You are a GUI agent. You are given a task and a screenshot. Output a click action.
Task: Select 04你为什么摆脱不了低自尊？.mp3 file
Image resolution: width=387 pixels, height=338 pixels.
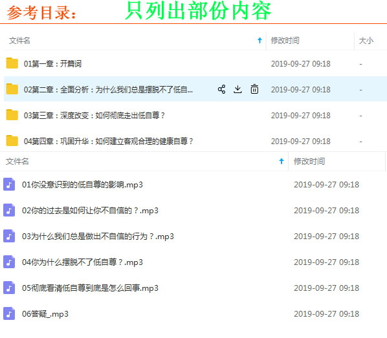[82, 262]
